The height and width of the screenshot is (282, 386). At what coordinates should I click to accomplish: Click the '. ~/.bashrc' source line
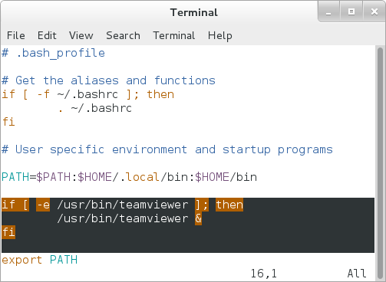pyautogui.click(x=94, y=108)
